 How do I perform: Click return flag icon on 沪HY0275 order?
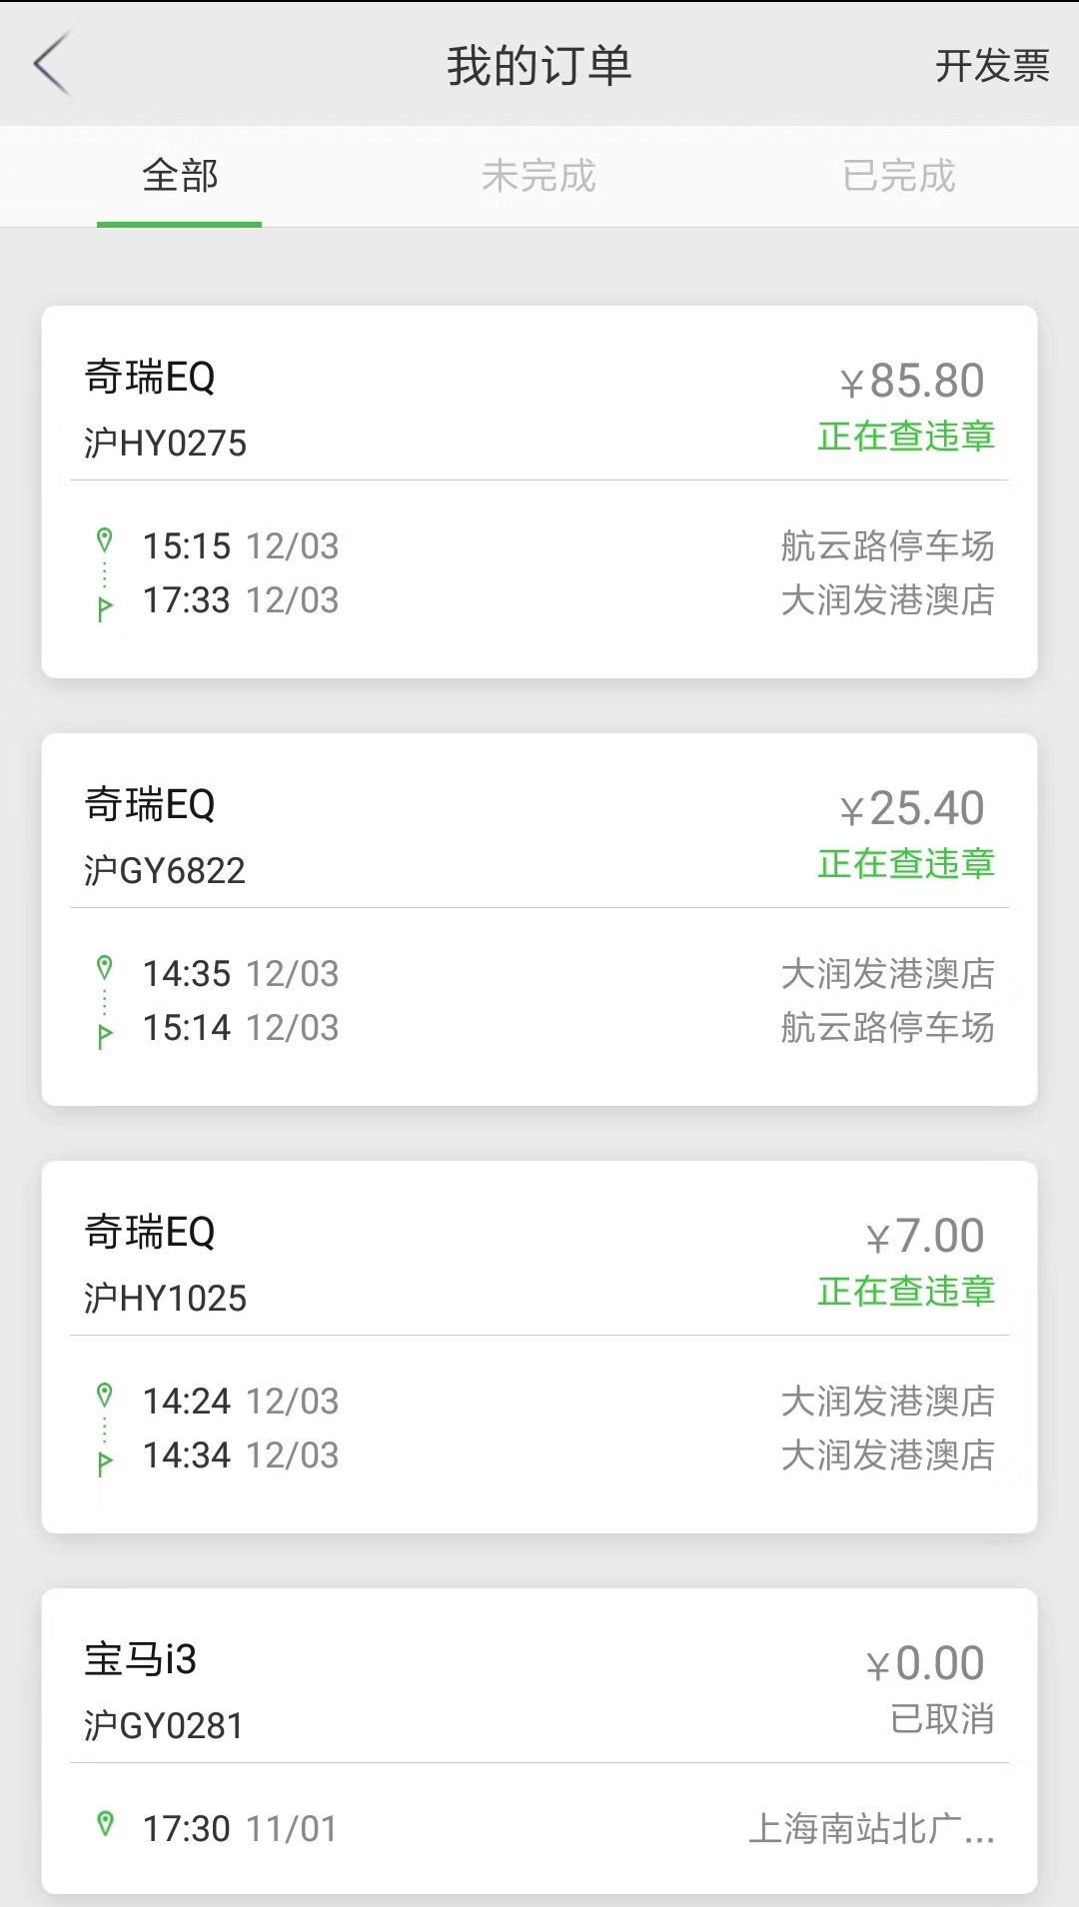(x=104, y=606)
